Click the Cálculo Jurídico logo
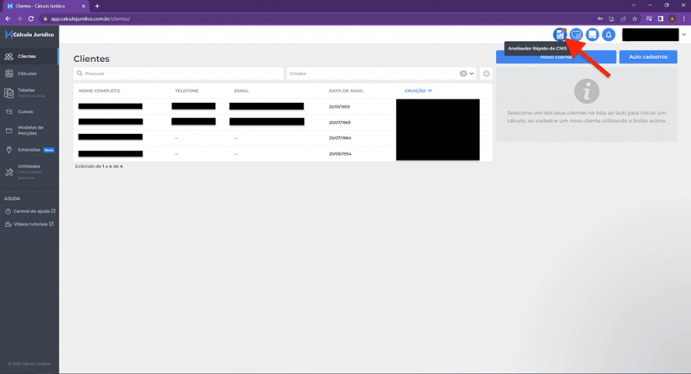 click(29, 34)
